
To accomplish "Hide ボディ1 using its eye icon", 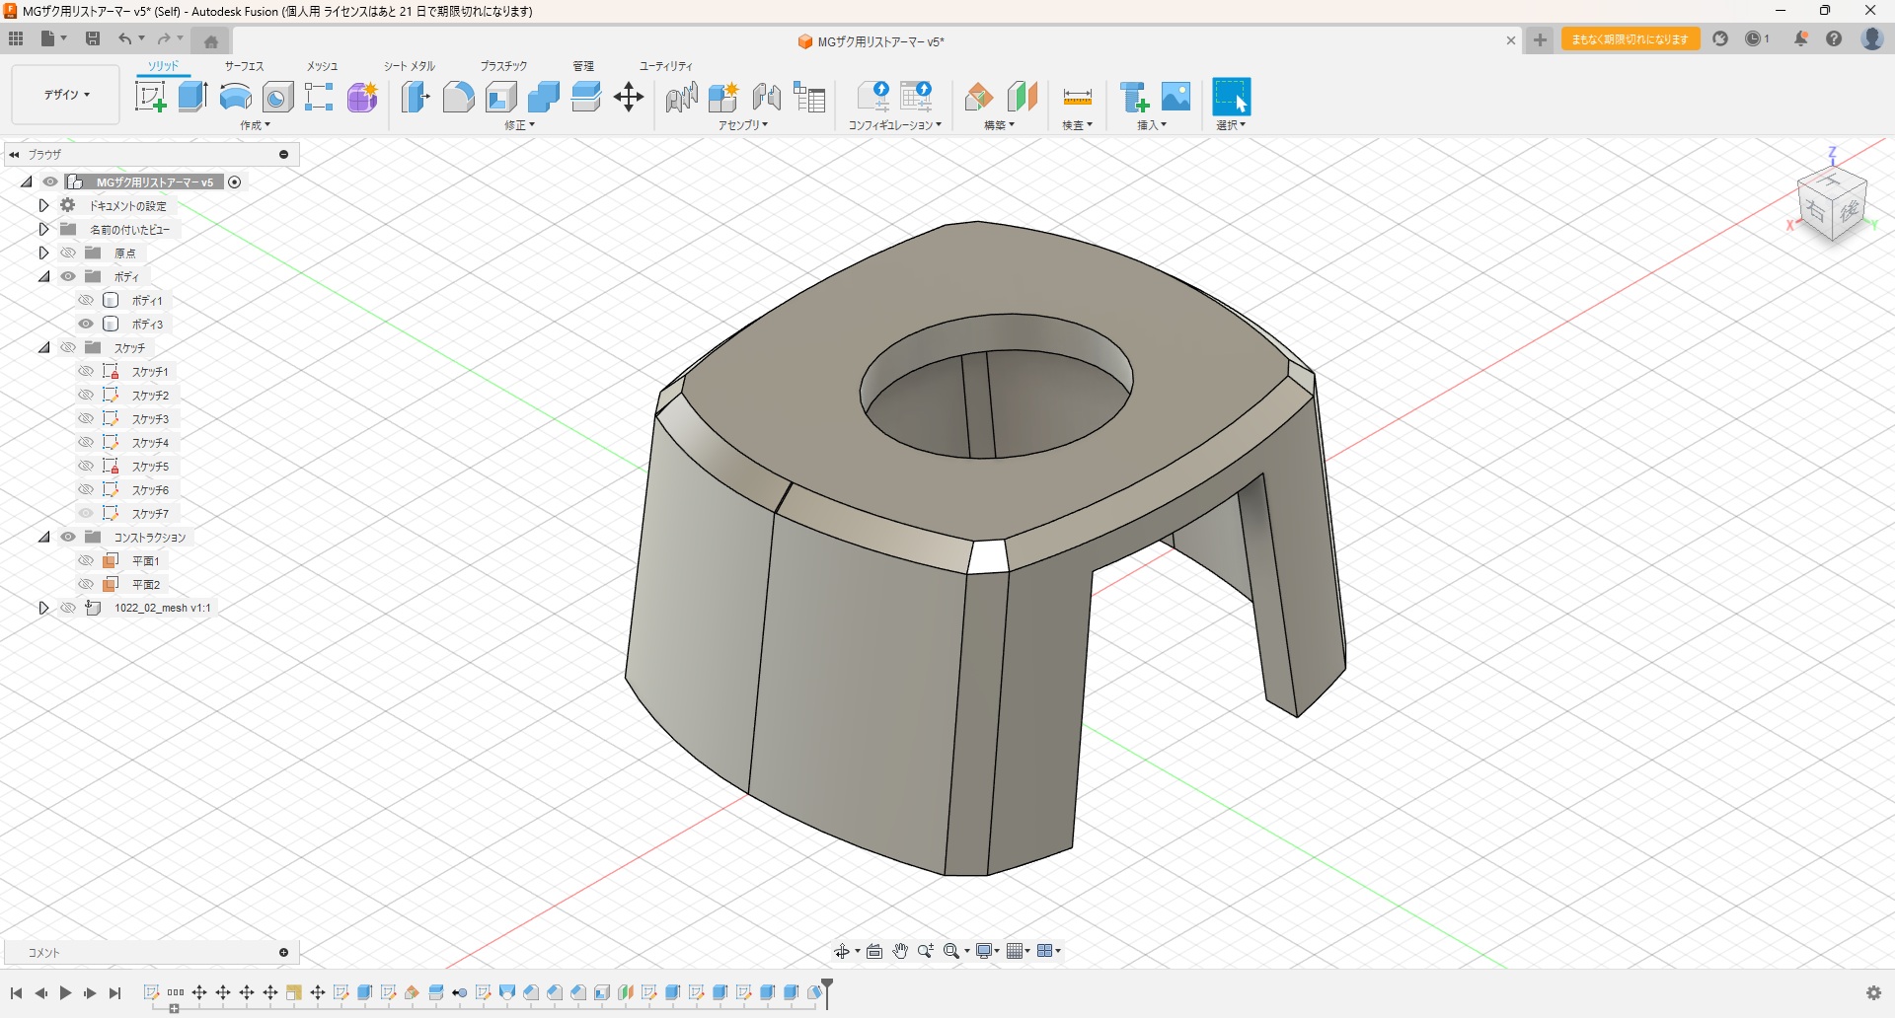I will coord(86,300).
